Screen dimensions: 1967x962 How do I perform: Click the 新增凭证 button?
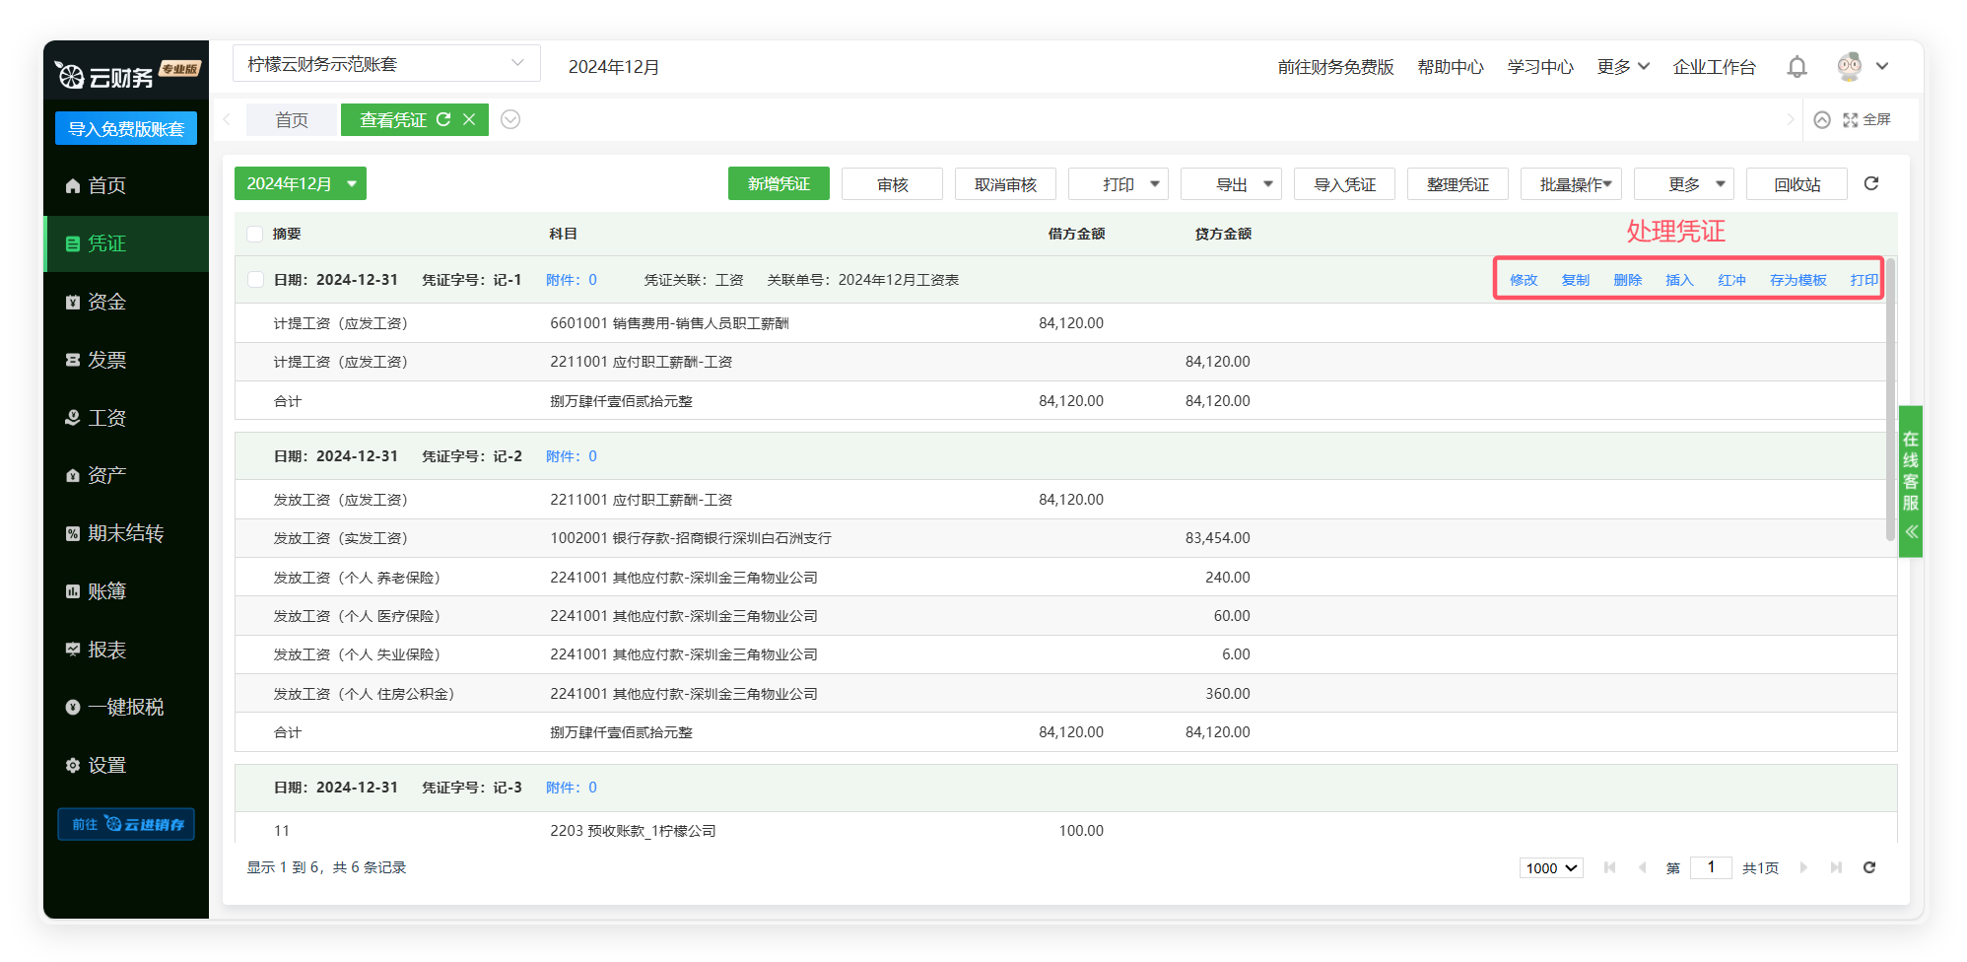(x=778, y=183)
